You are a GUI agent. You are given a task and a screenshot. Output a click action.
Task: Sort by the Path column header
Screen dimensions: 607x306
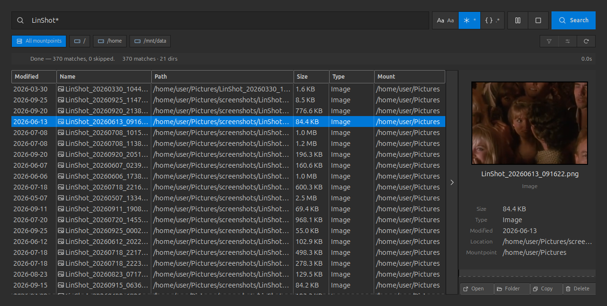point(222,76)
